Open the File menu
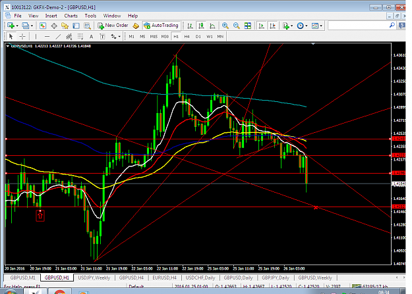The height and width of the screenshot is (294, 412). click(x=18, y=16)
